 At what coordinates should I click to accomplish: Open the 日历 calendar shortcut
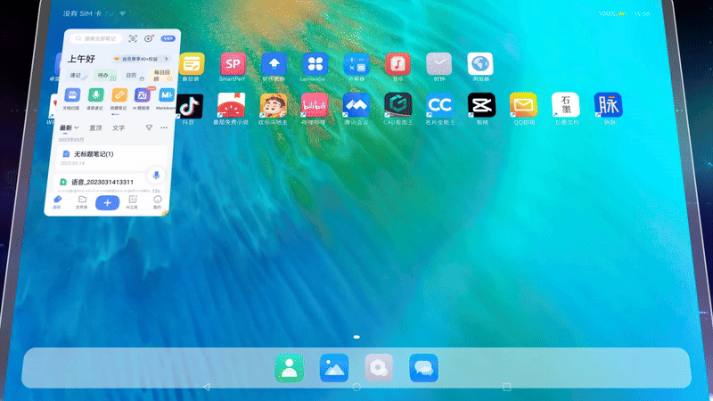point(133,76)
